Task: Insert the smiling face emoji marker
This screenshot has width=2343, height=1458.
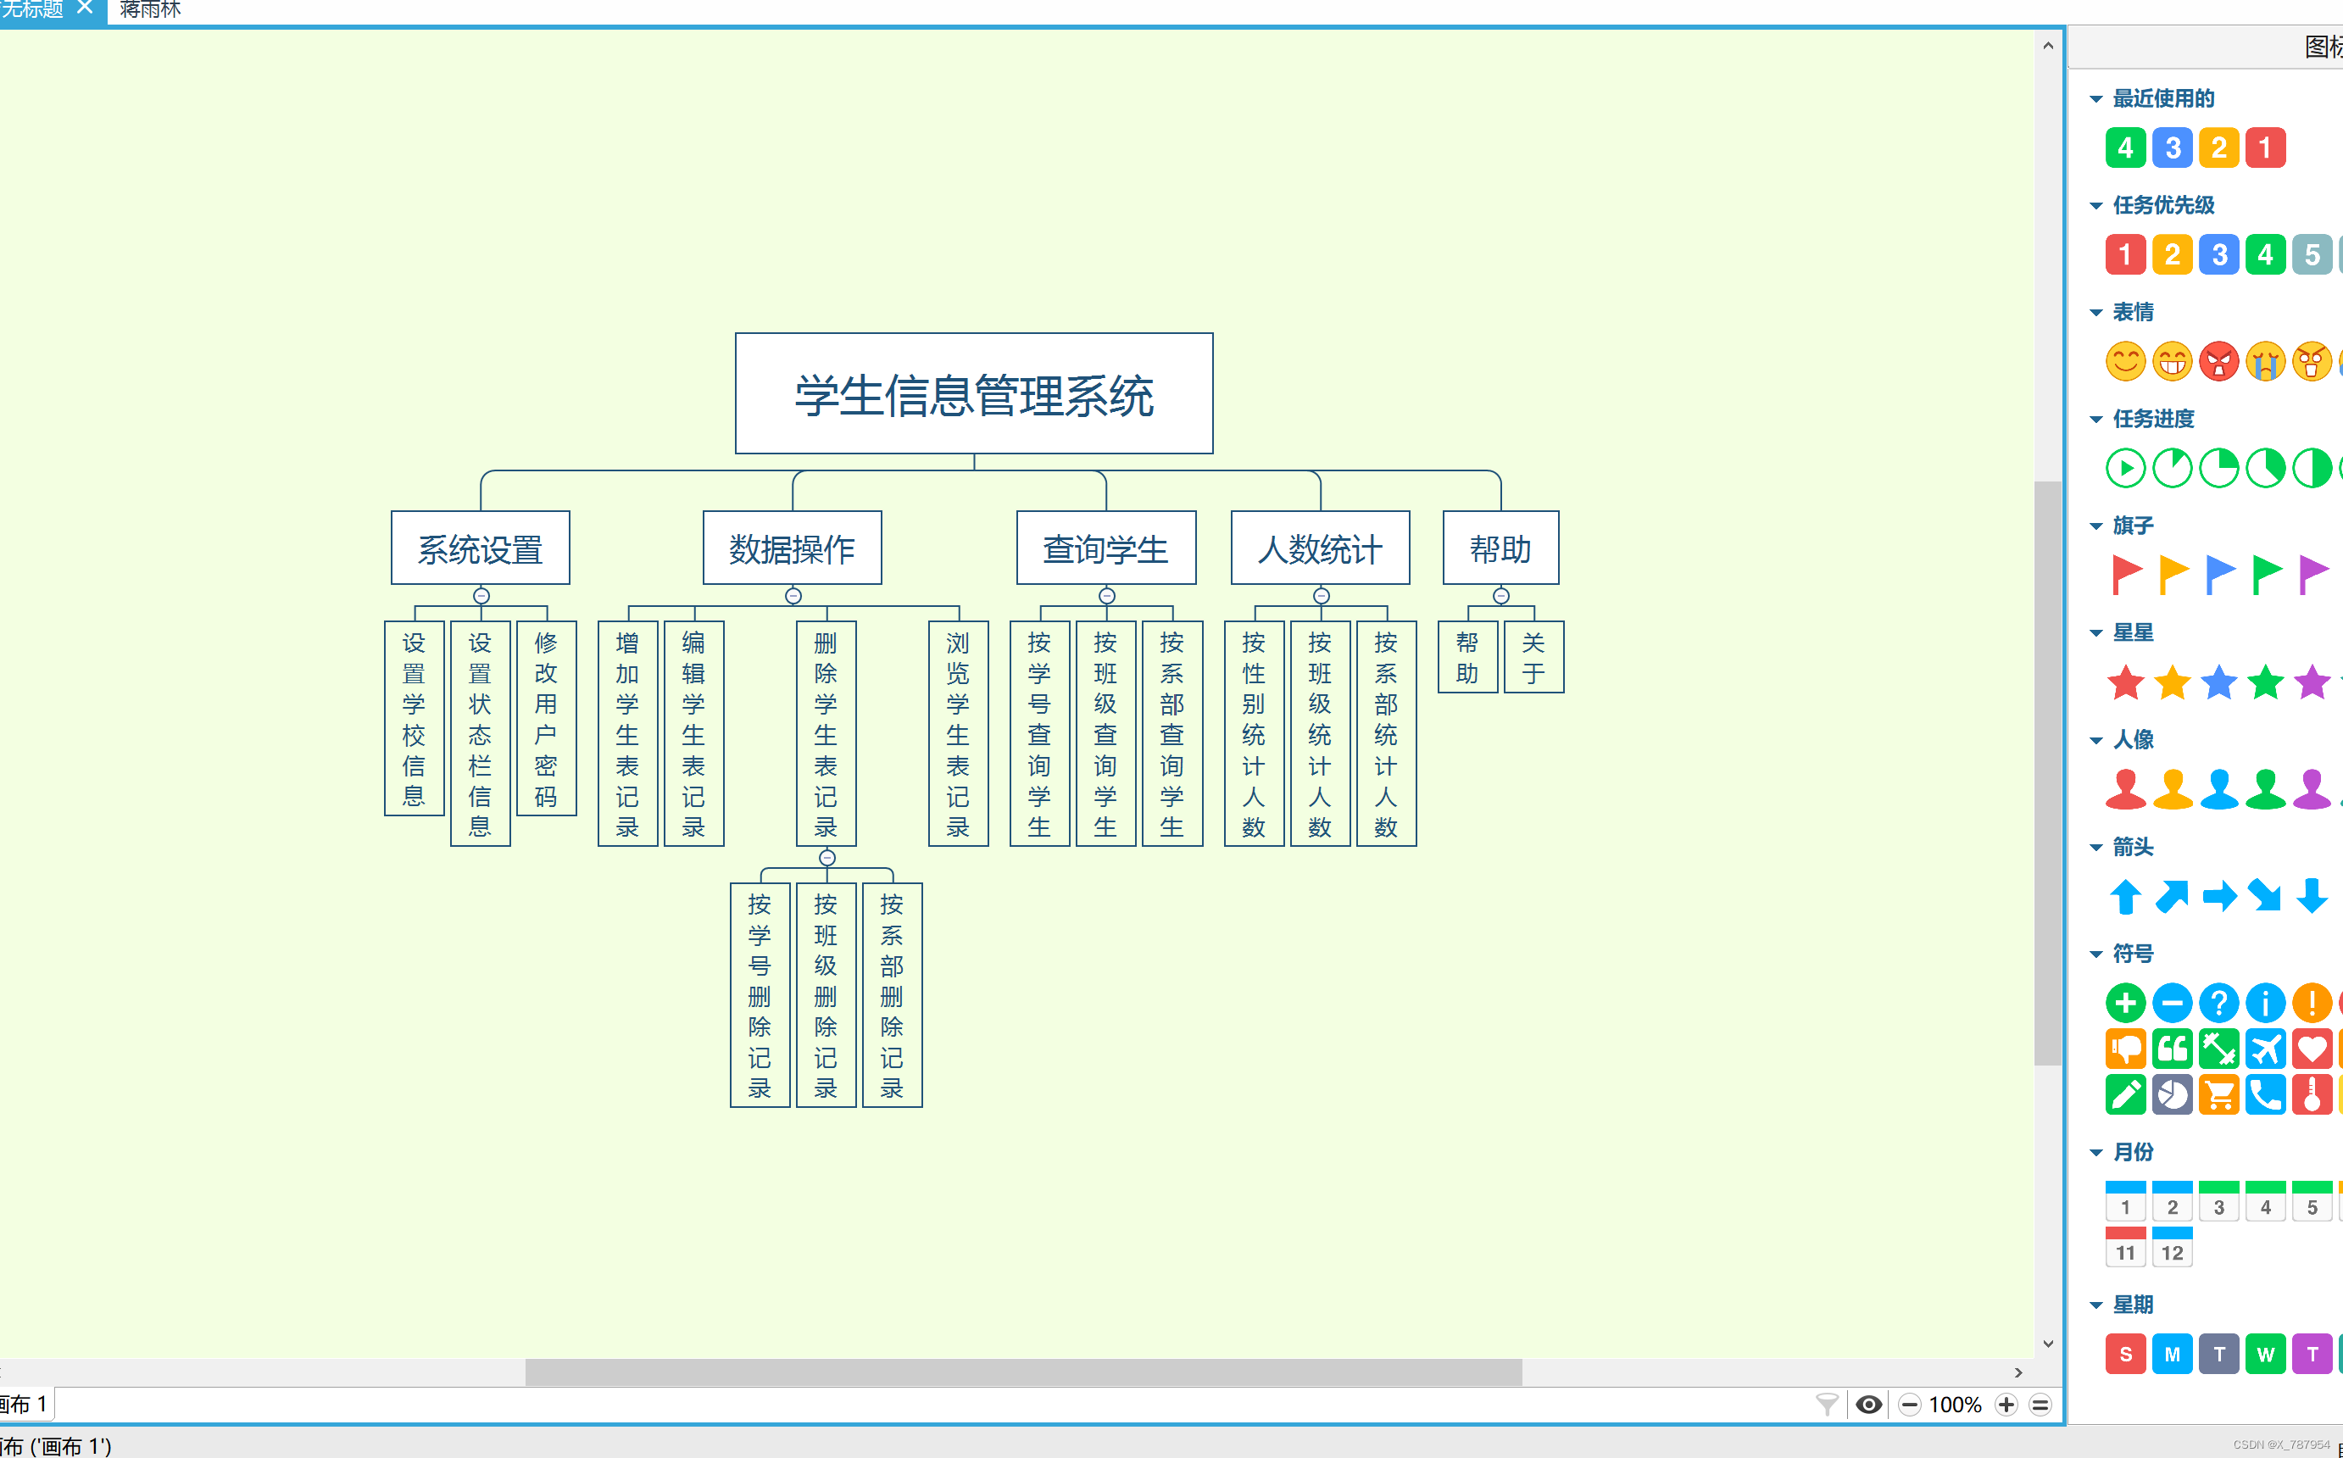Action: 2125,362
